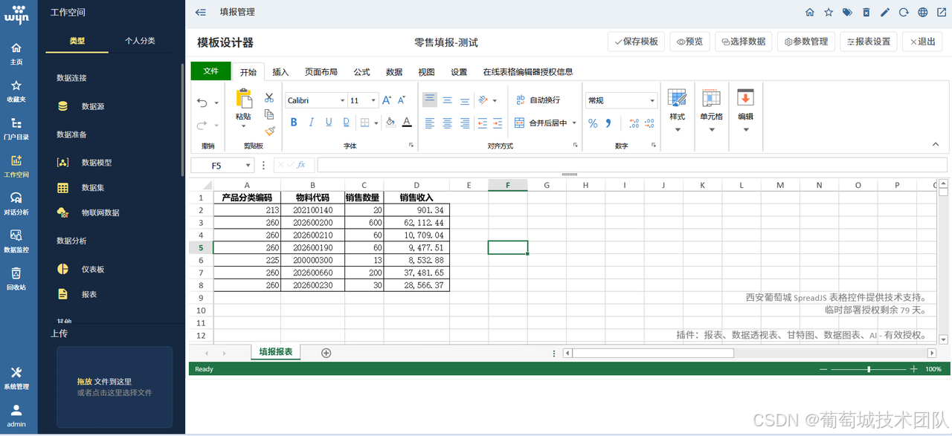Expand the 样式 styles dropdown
Screen dimensions: 952x436
(677, 130)
